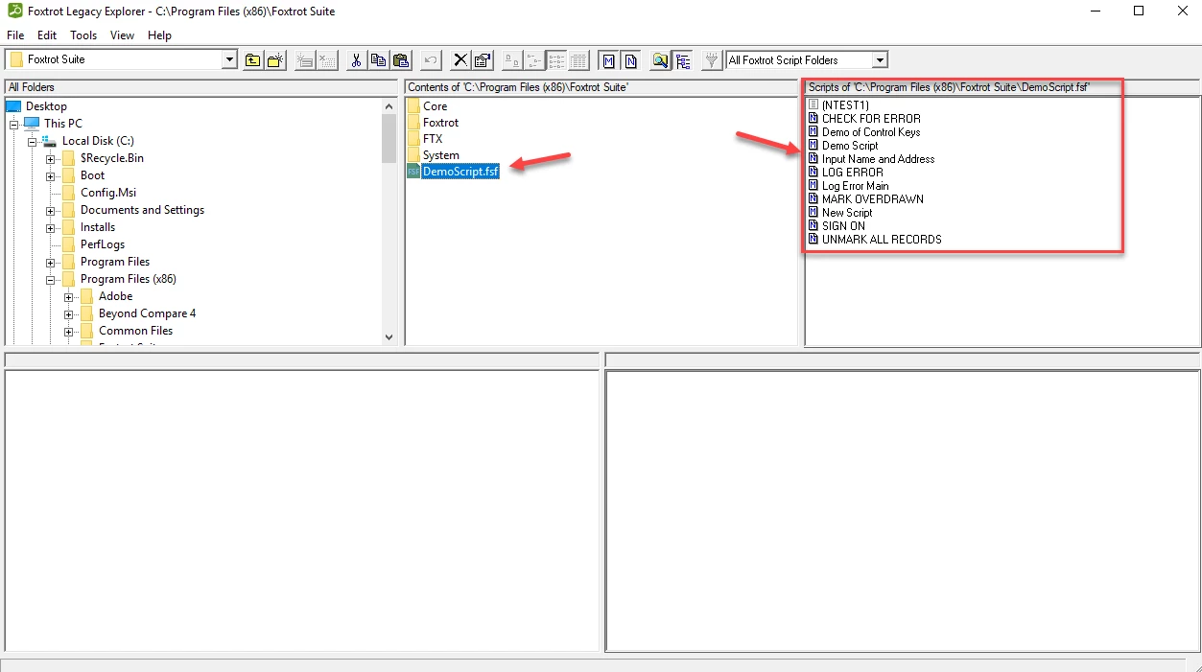Select the New Script entry
This screenshot has width=1202, height=672.
(847, 213)
